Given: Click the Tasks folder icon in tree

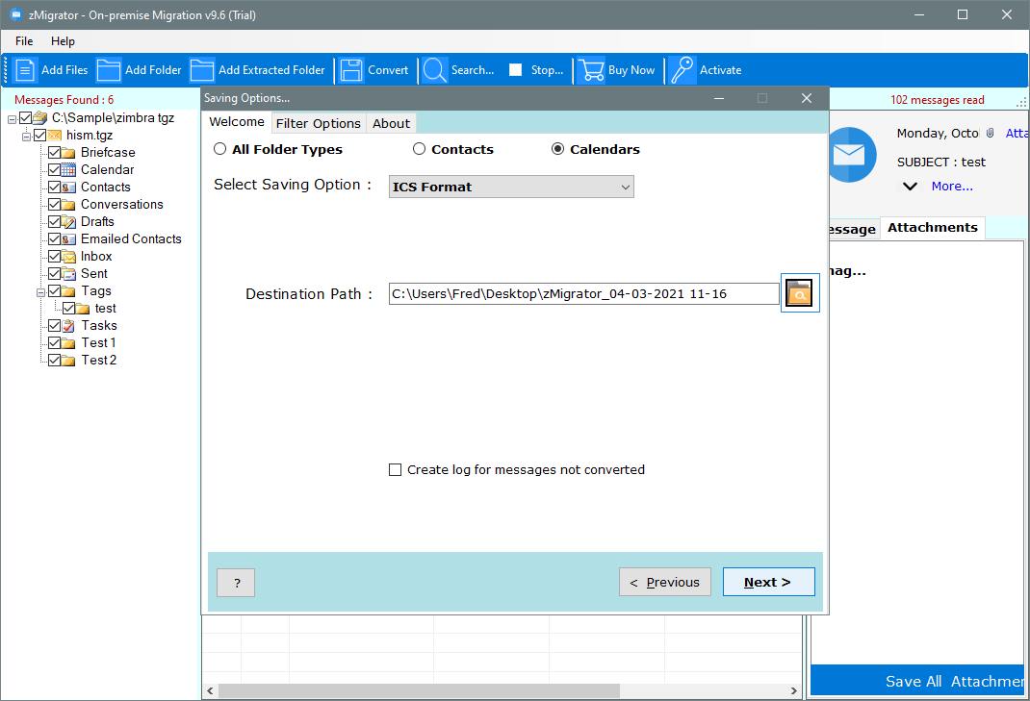Looking at the screenshot, I should [69, 326].
